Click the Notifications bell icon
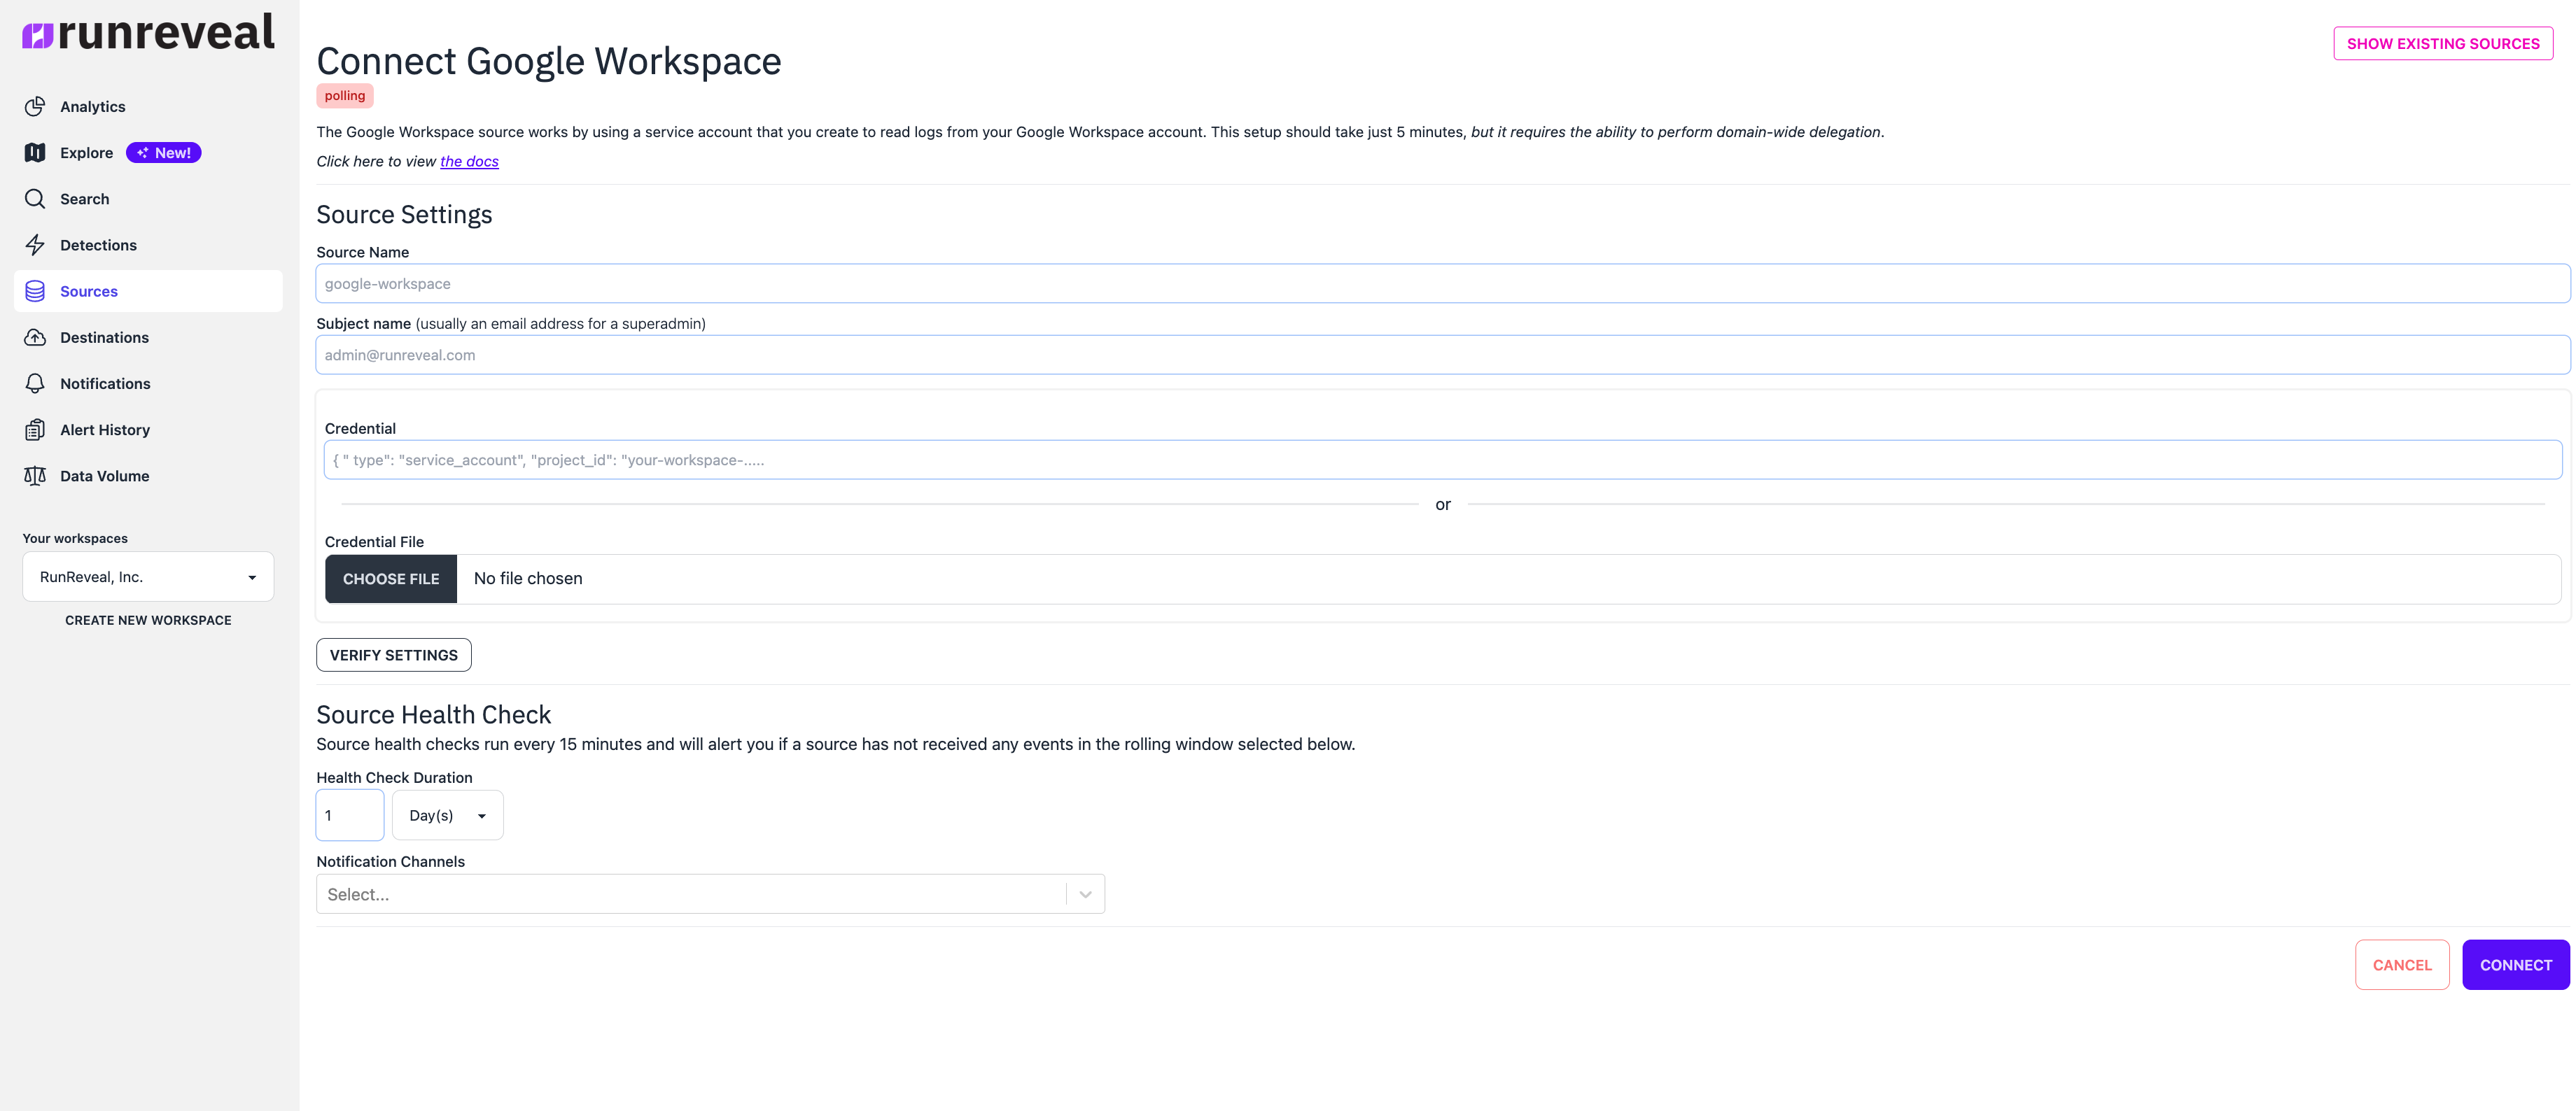 (35, 383)
